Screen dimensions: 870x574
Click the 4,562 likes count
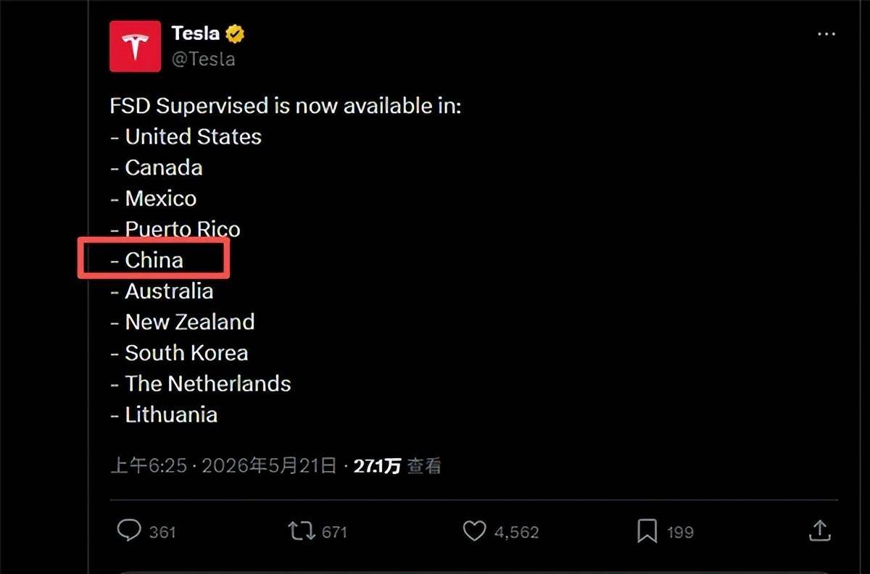click(x=516, y=532)
